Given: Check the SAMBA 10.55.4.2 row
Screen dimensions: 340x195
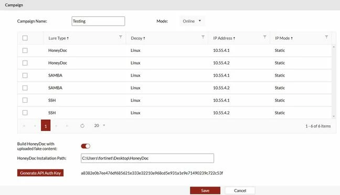Looking at the screenshot, I should tap(25, 88).
